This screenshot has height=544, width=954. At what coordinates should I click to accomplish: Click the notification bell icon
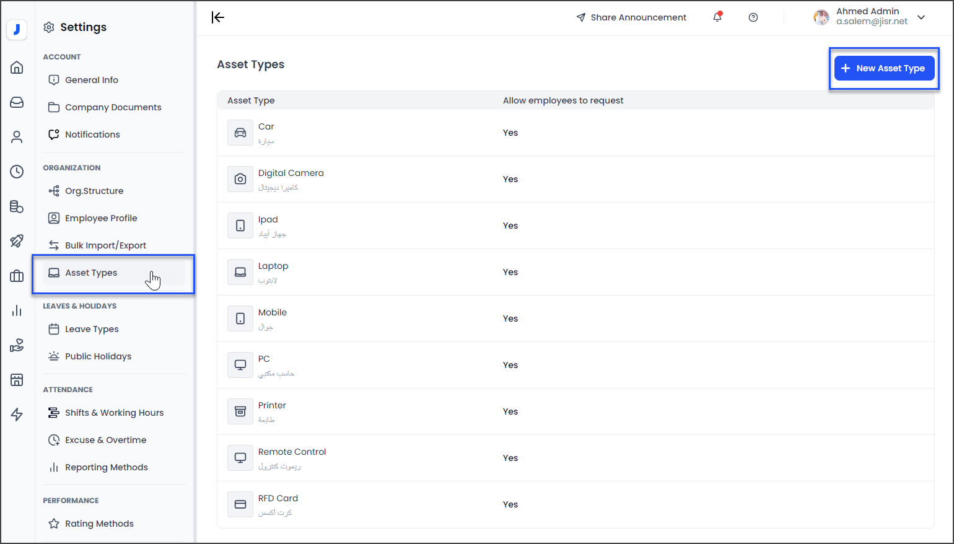coord(717,17)
